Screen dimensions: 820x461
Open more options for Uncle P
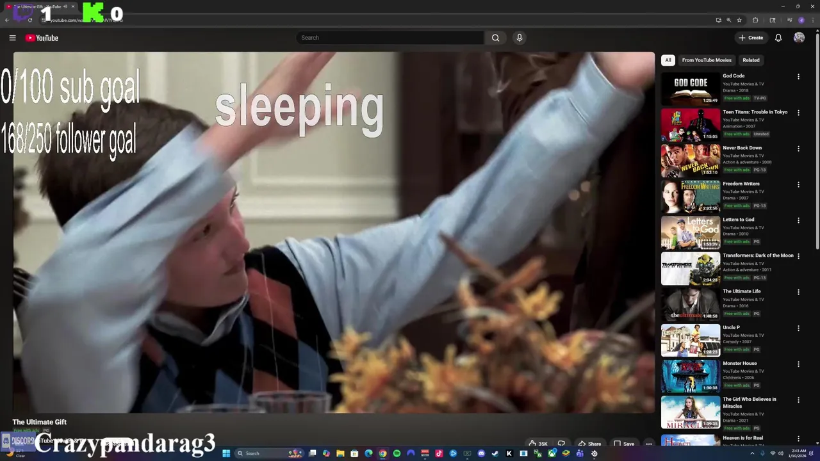click(x=798, y=328)
